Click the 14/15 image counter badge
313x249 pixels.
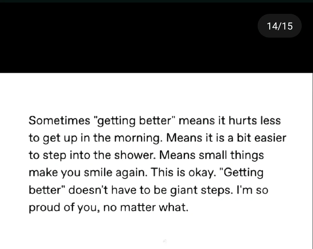point(280,26)
